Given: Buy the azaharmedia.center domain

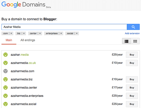Looking at the screenshot, I should pyautogui.click(x=132, y=87).
